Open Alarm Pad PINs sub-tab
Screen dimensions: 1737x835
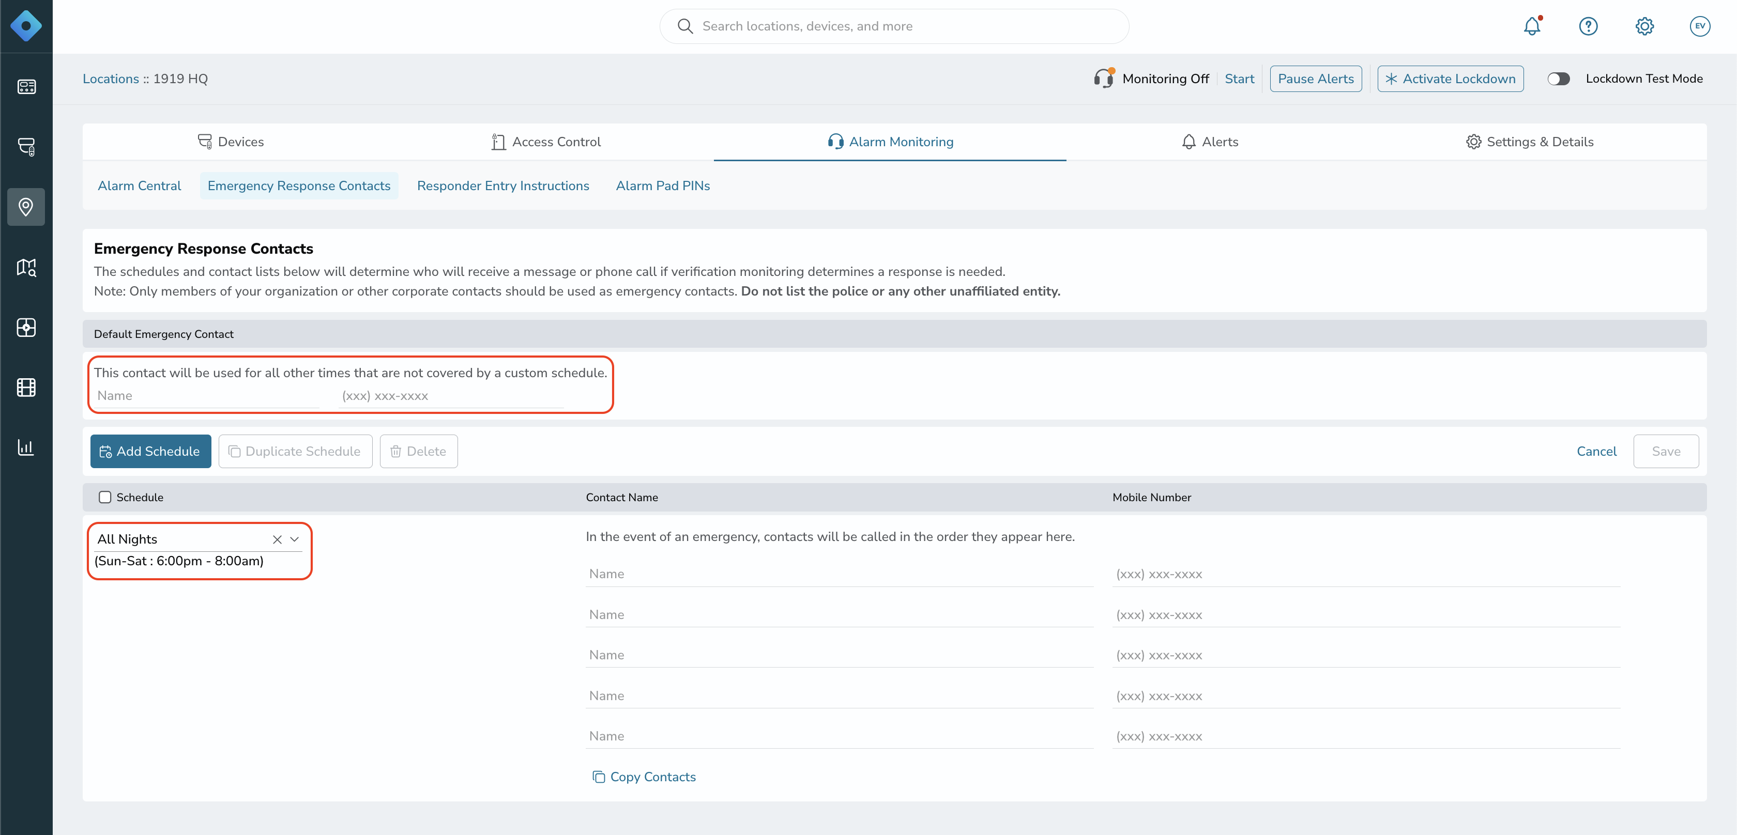(x=663, y=185)
